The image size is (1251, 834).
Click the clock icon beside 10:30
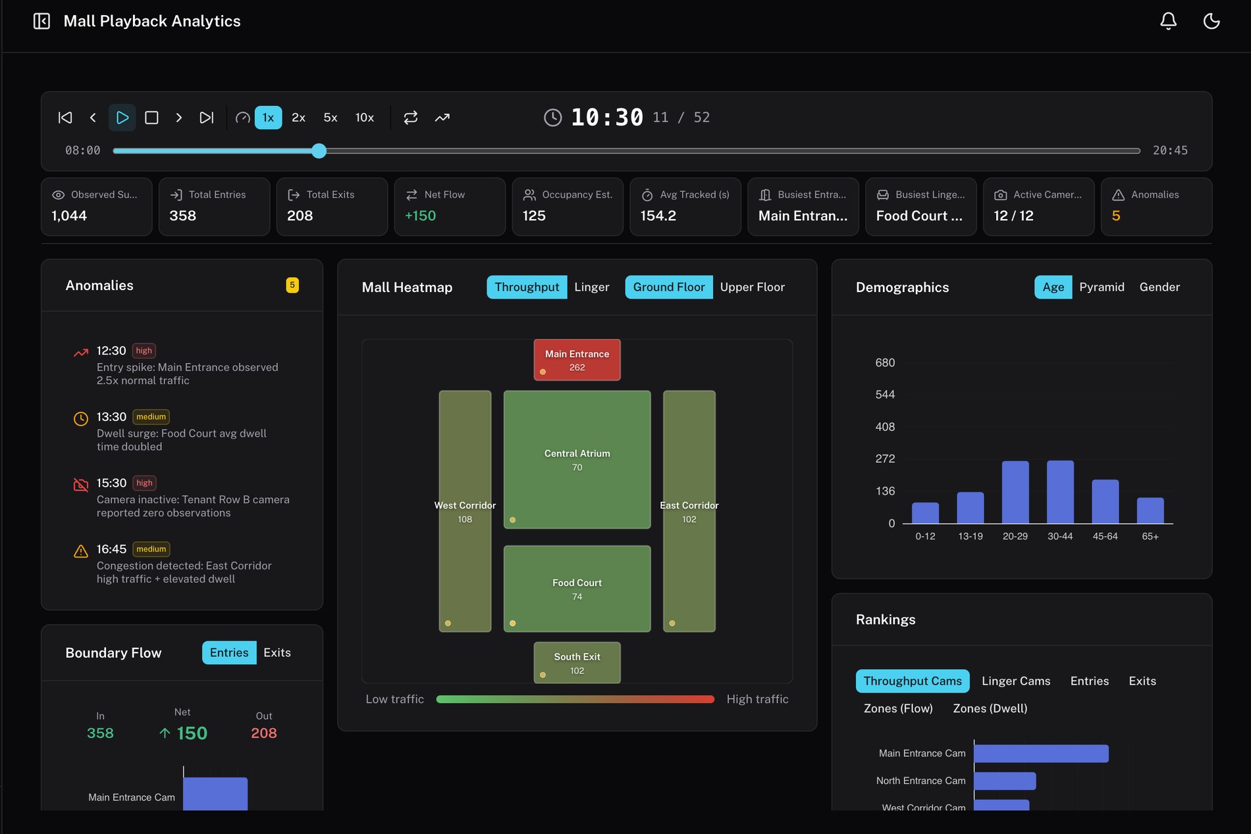pyautogui.click(x=553, y=118)
